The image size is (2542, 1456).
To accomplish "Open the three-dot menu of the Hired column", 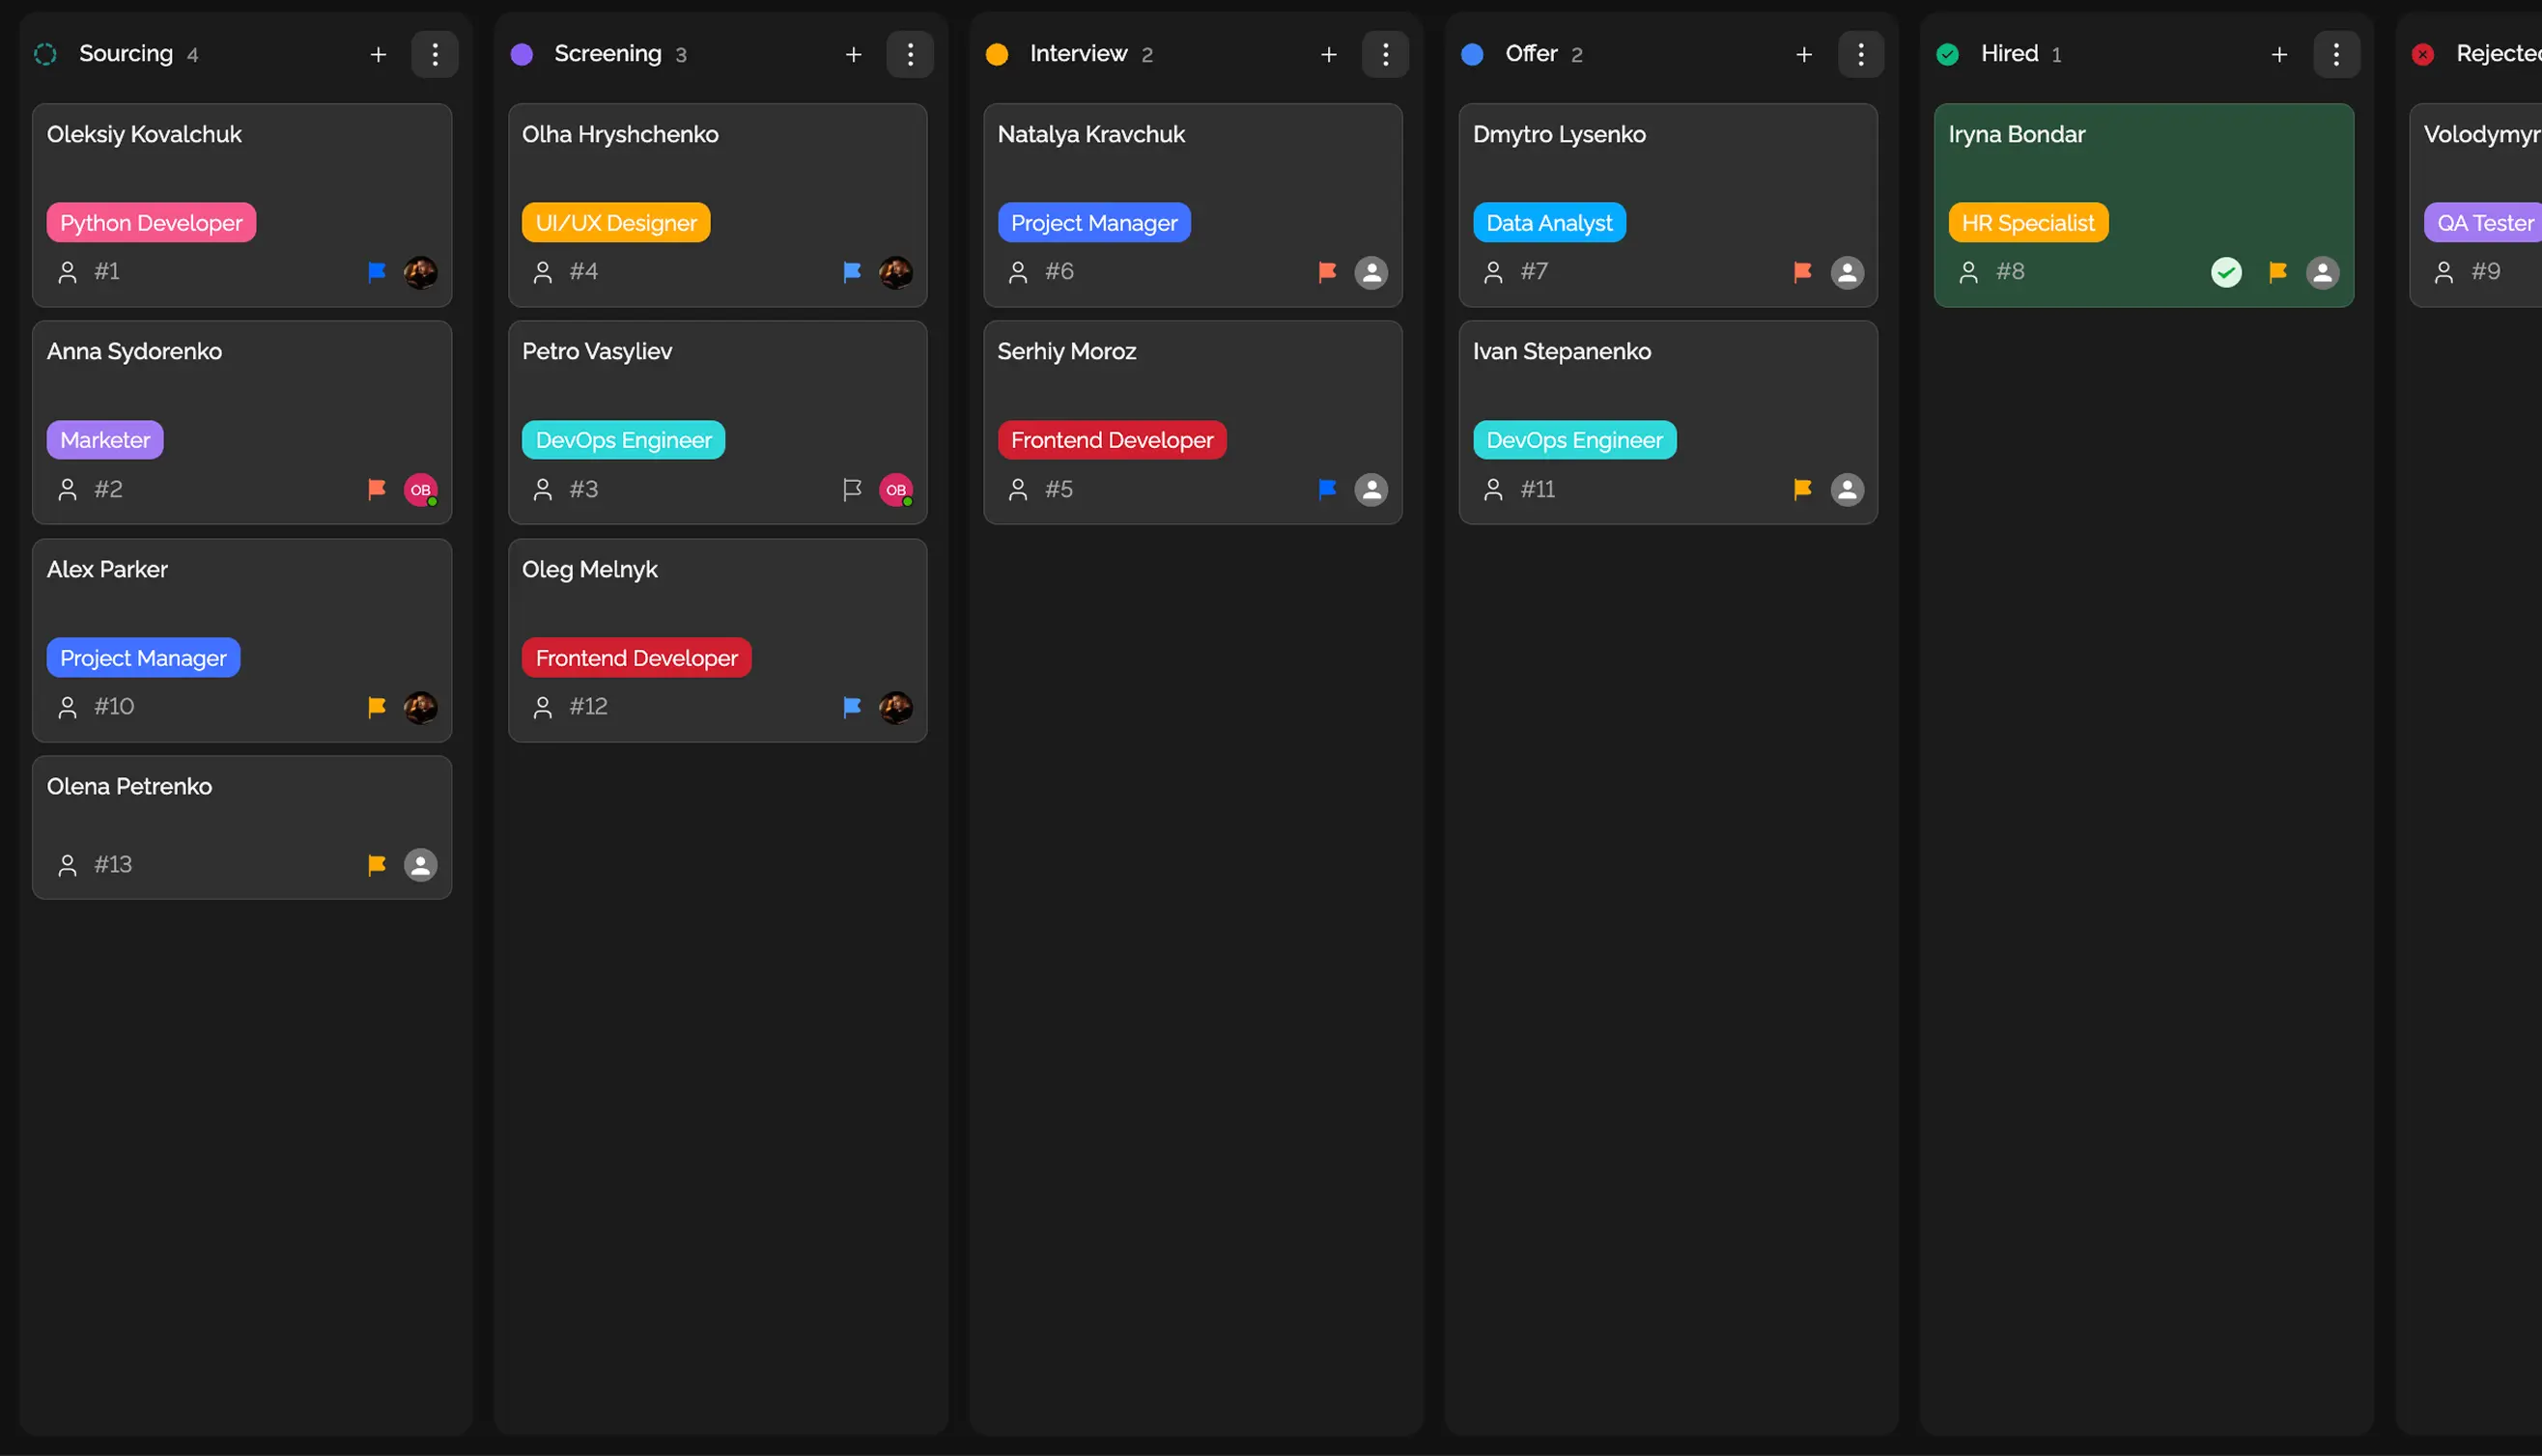I will pyautogui.click(x=2337, y=54).
